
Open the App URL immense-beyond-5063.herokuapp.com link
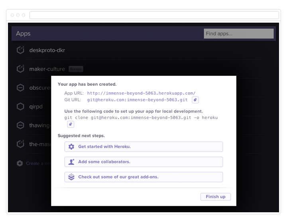[141, 93]
